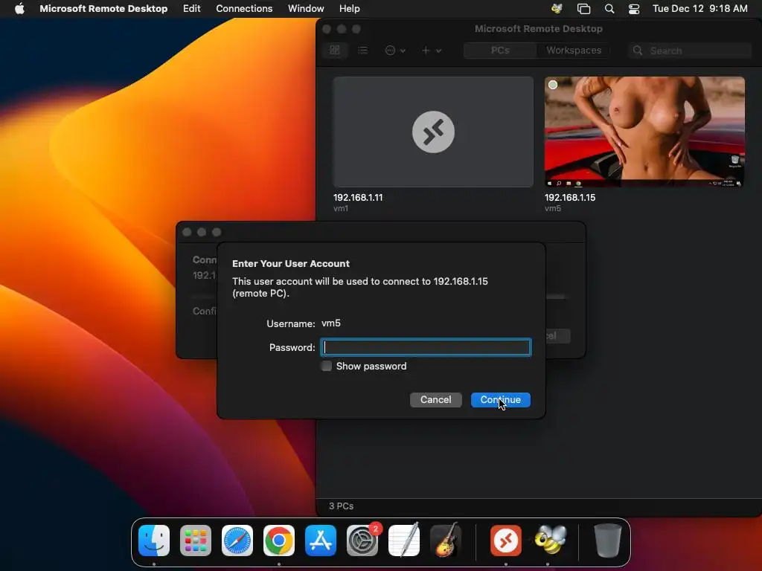This screenshot has width=762, height=571.
Task: Open the plus Add dropdown in toolbar
Action: (431, 50)
